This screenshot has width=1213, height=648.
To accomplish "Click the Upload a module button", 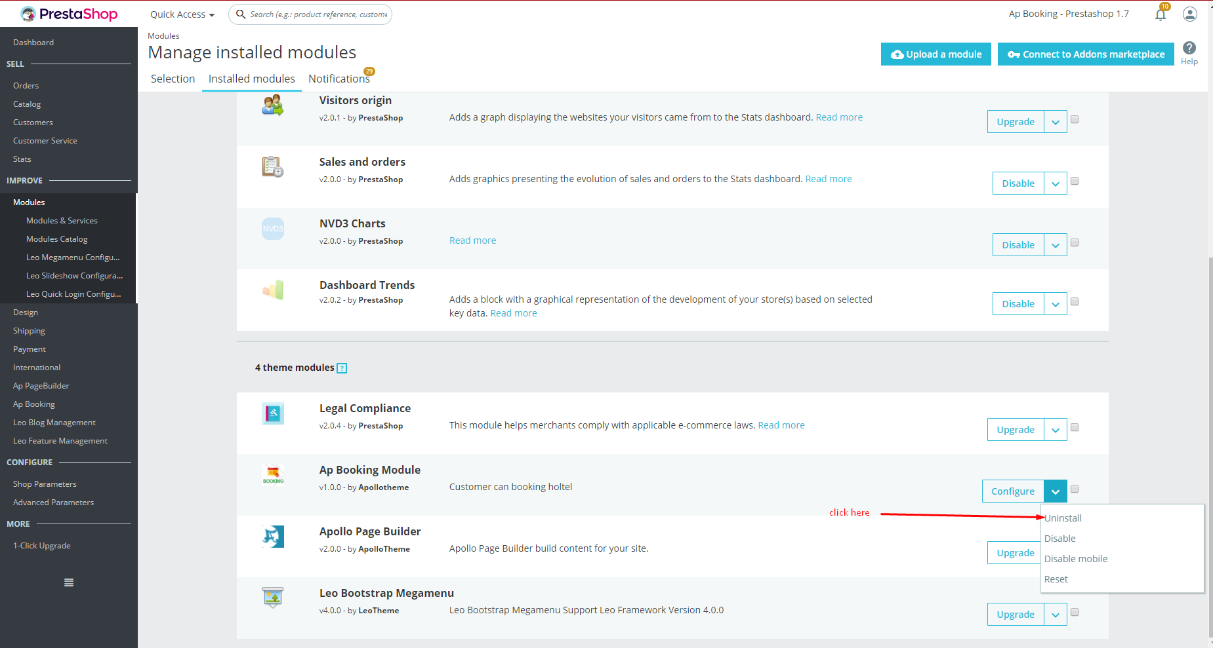I will tap(936, 54).
